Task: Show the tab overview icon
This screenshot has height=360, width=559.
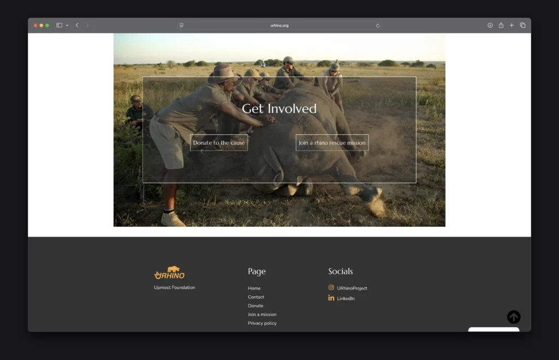Action: coord(522,26)
